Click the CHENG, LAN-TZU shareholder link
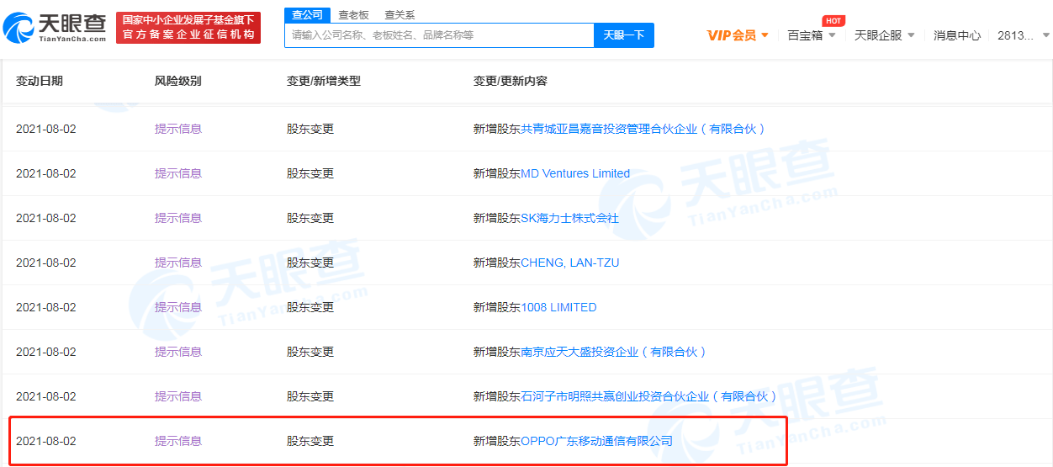 (569, 263)
